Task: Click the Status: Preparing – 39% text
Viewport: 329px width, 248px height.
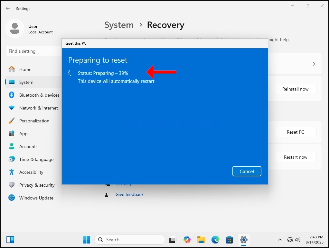Action: point(103,73)
